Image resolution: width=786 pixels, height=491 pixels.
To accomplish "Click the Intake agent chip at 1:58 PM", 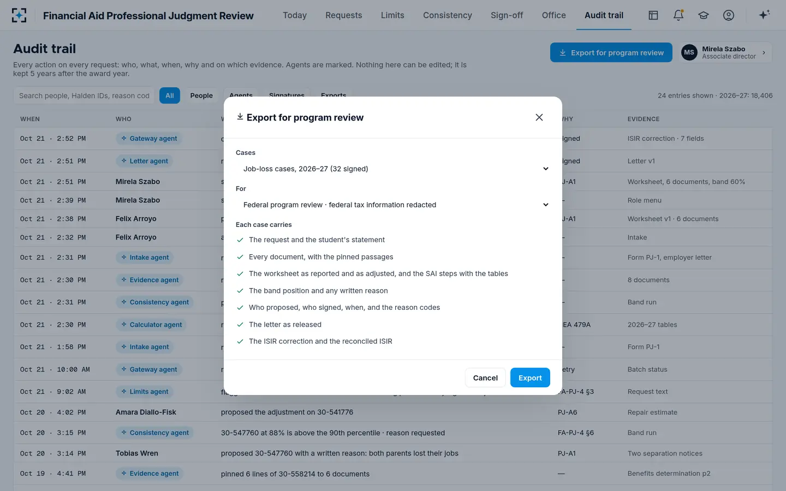I will click(x=145, y=347).
